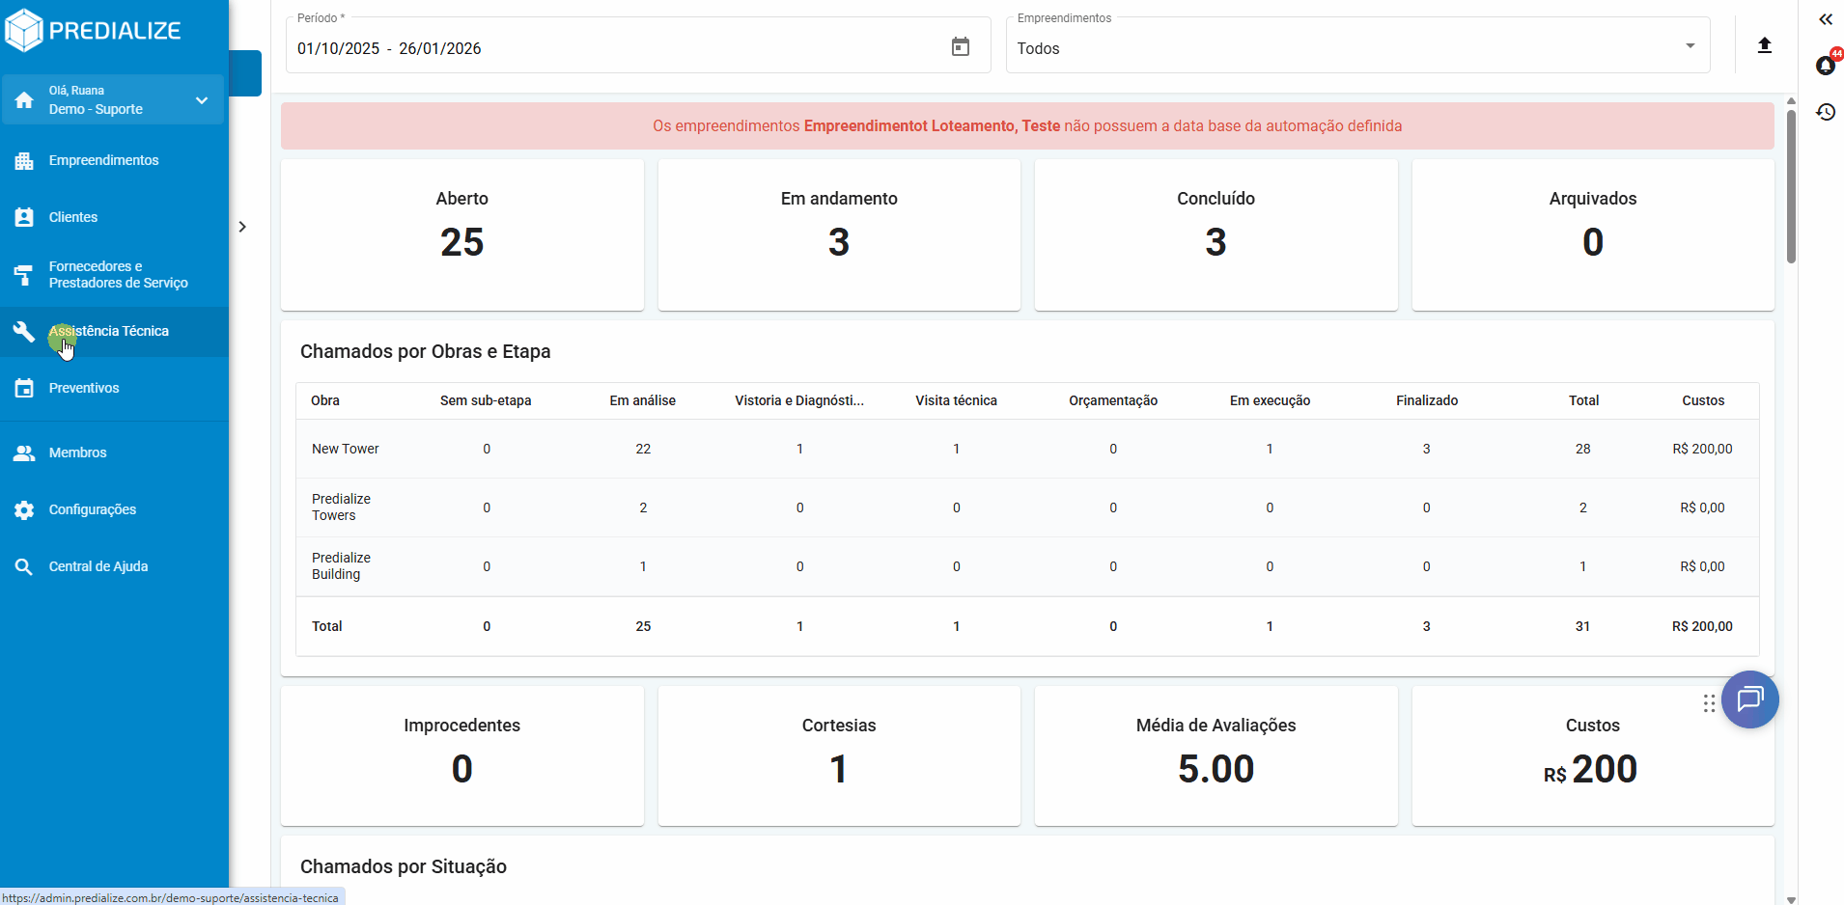
Task: Open the chat support bubble
Action: [x=1749, y=699]
